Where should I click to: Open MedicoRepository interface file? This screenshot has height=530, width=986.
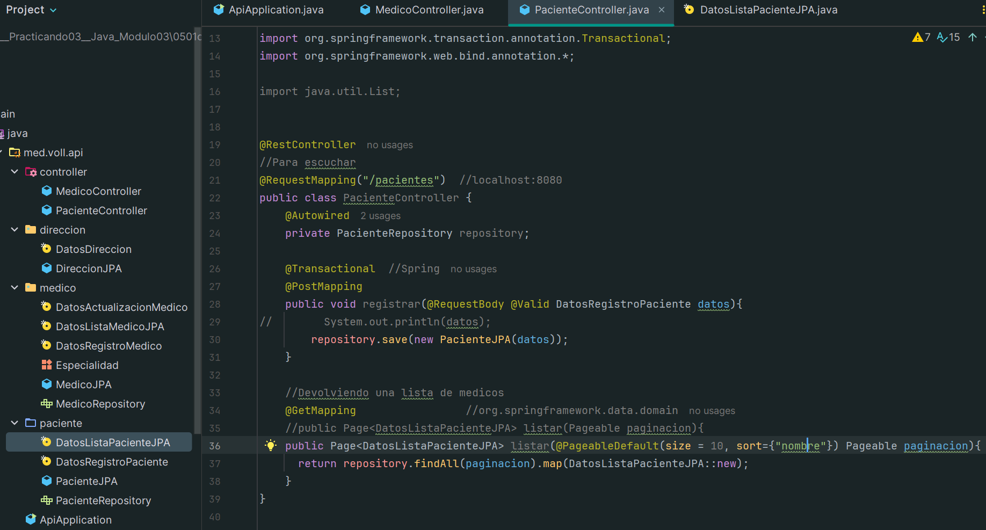[x=100, y=404]
